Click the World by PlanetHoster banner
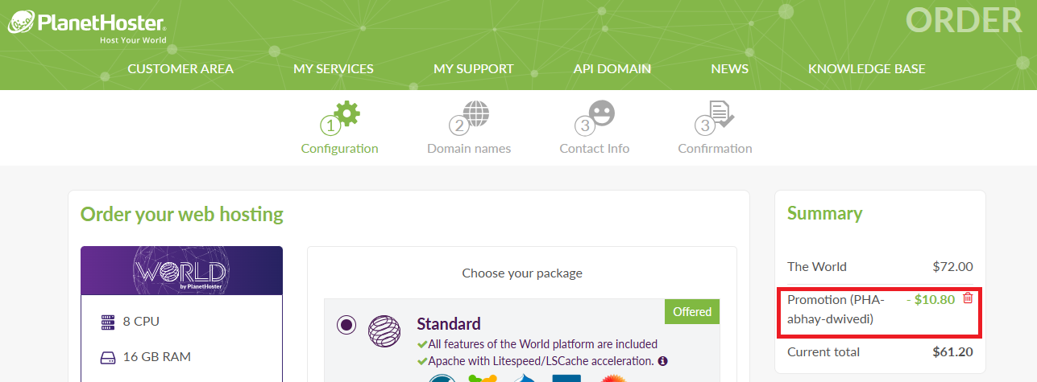 click(181, 270)
